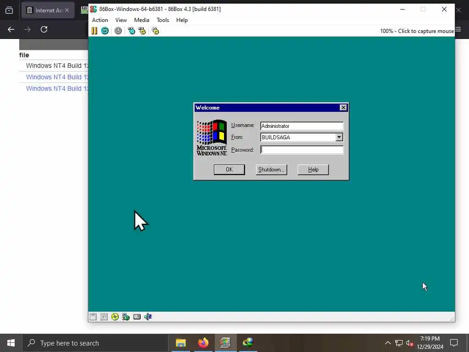The height and width of the screenshot is (352, 469).
Task: Click the browser tab overview icon
Action: tap(9, 10)
